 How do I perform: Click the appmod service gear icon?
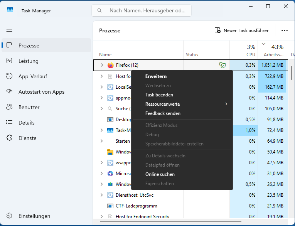pyautogui.click(x=110, y=98)
